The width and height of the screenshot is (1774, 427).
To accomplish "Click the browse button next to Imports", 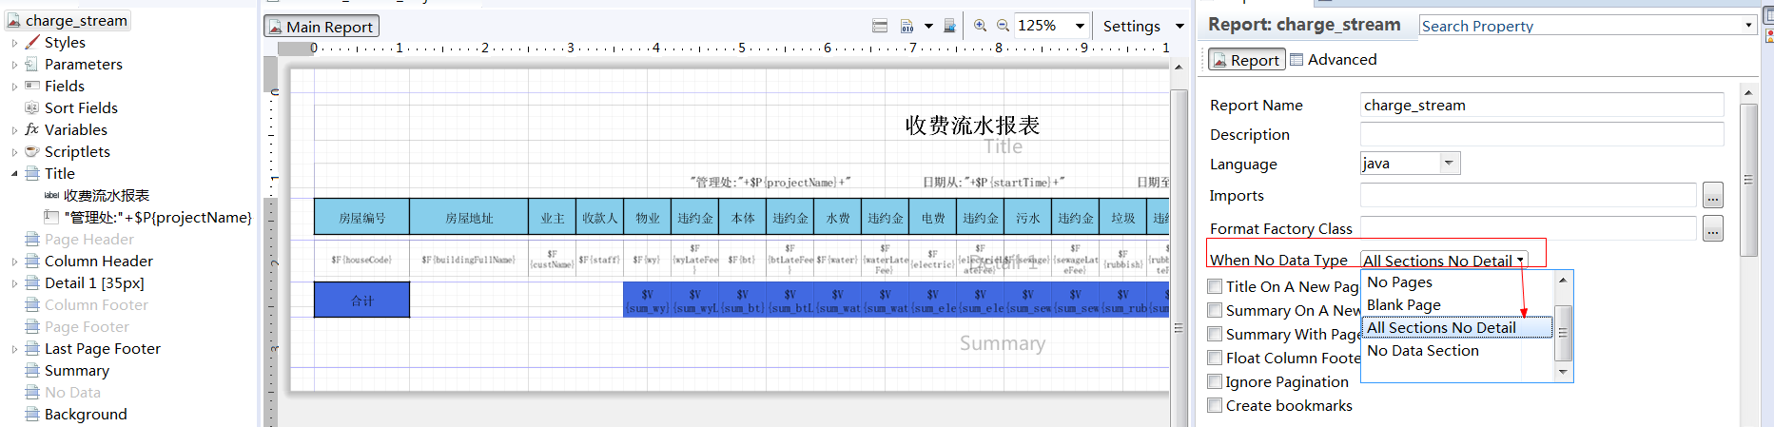I will click(1712, 196).
